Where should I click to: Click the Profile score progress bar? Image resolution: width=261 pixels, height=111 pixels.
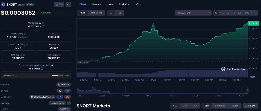click(58, 76)
